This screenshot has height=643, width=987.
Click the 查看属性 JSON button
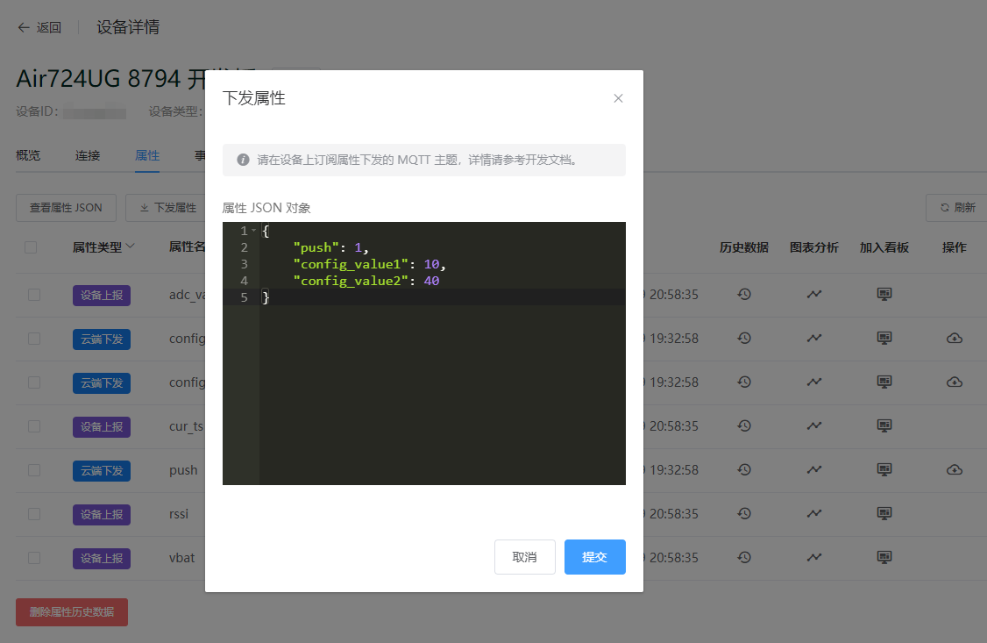[x=66, y=208]
